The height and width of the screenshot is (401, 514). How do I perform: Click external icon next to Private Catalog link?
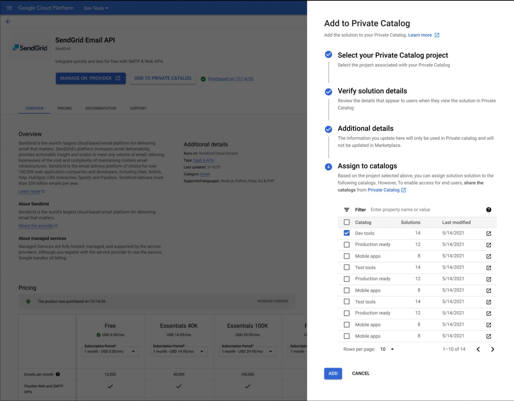[403, 190]
